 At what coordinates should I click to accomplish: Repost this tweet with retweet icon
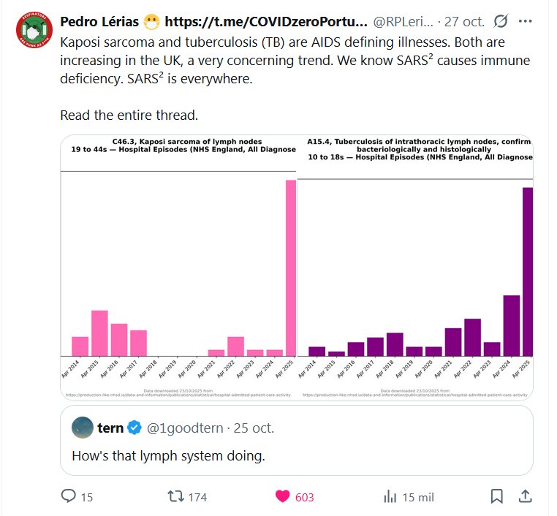pyautogui.click(x=175, y=497)
